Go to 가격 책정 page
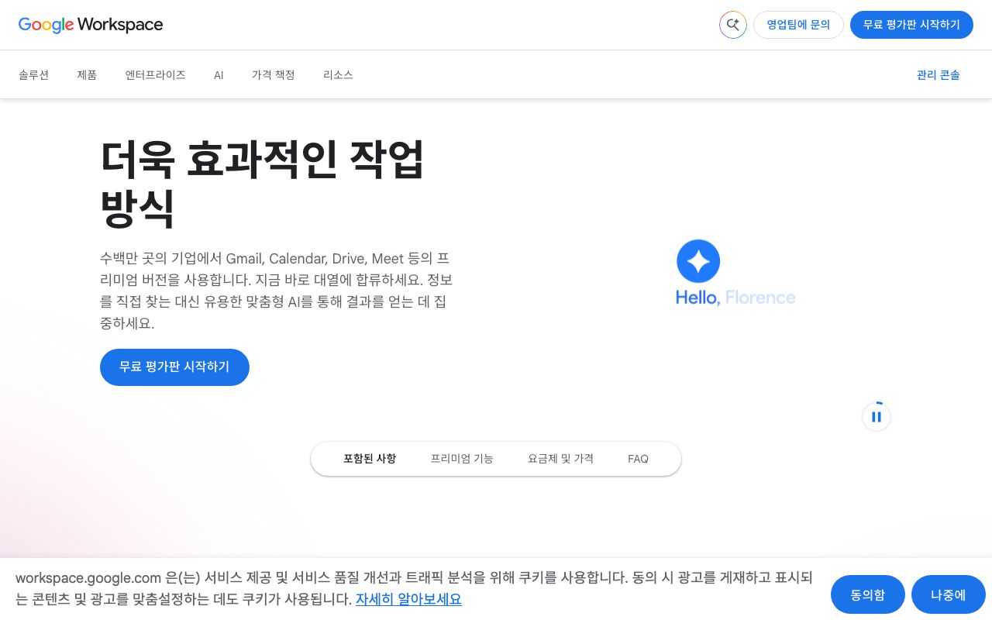The image size is (992, 620). pos(274,75)
